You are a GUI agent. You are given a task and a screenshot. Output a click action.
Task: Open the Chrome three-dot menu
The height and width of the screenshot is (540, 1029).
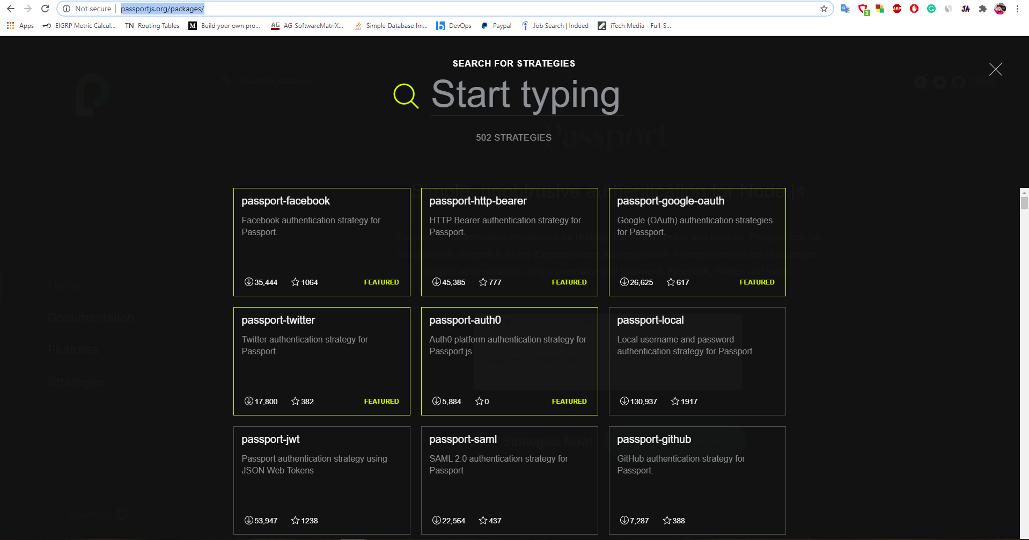[x=1017, y=9]
